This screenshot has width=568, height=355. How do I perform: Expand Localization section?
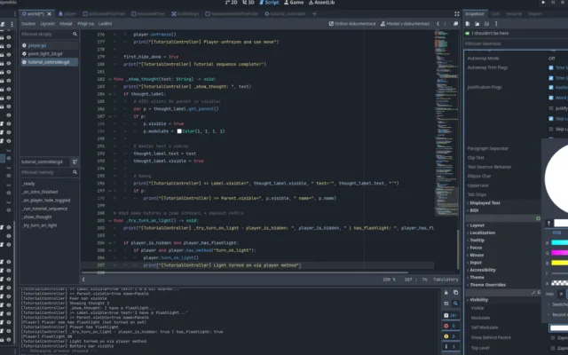(481, 233)
